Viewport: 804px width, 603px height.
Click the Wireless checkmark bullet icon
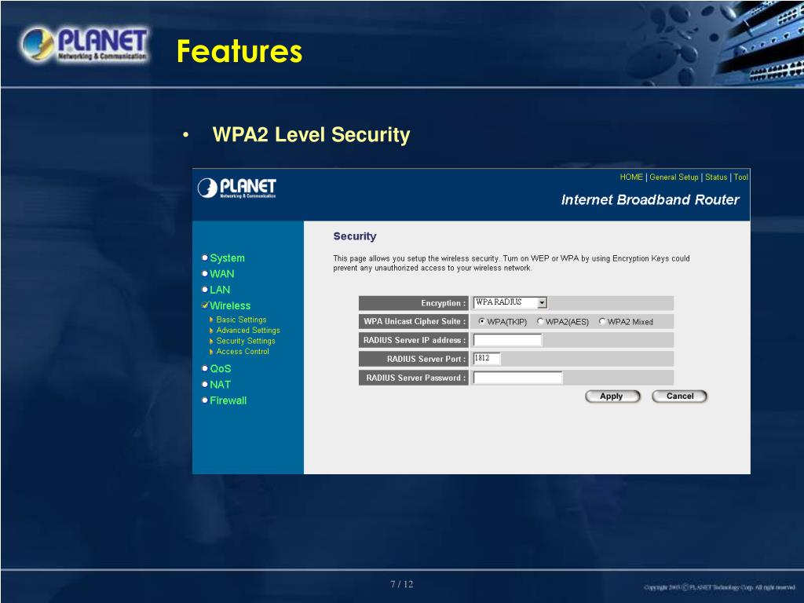pos(205,305)
